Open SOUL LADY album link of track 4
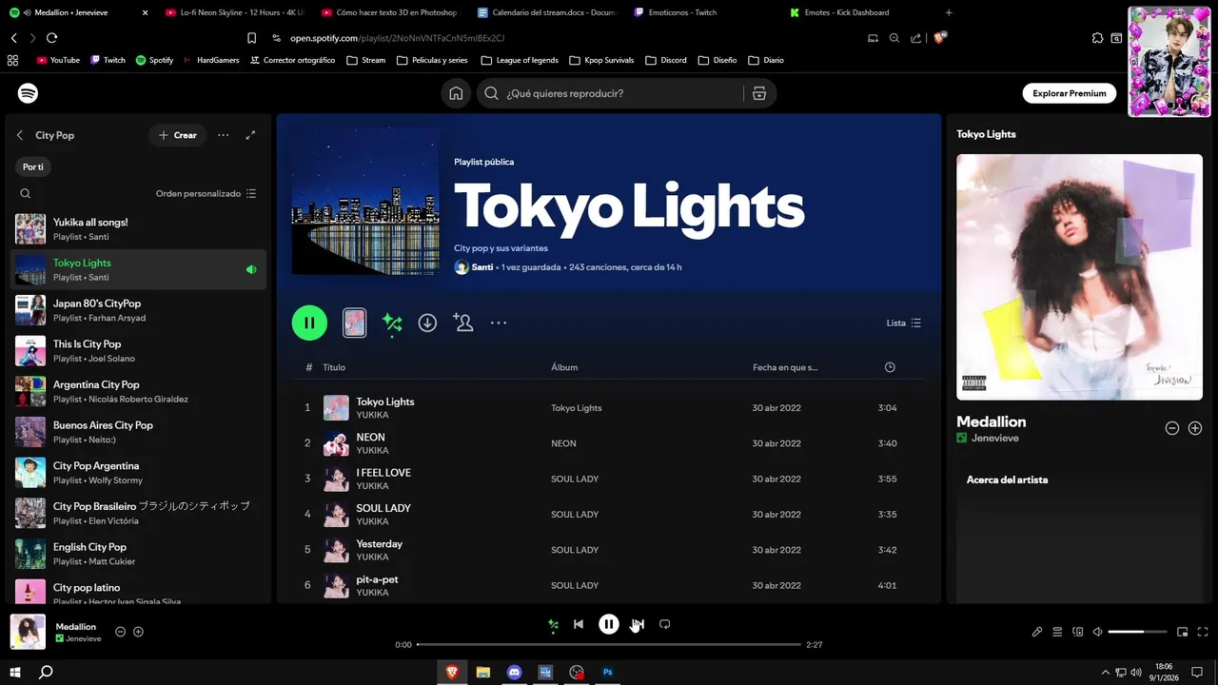 575,515
